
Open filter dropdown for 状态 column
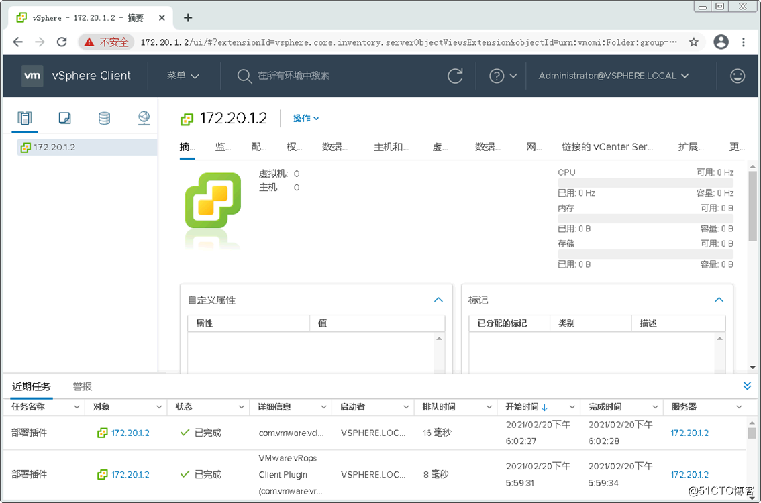click(241, 407)
